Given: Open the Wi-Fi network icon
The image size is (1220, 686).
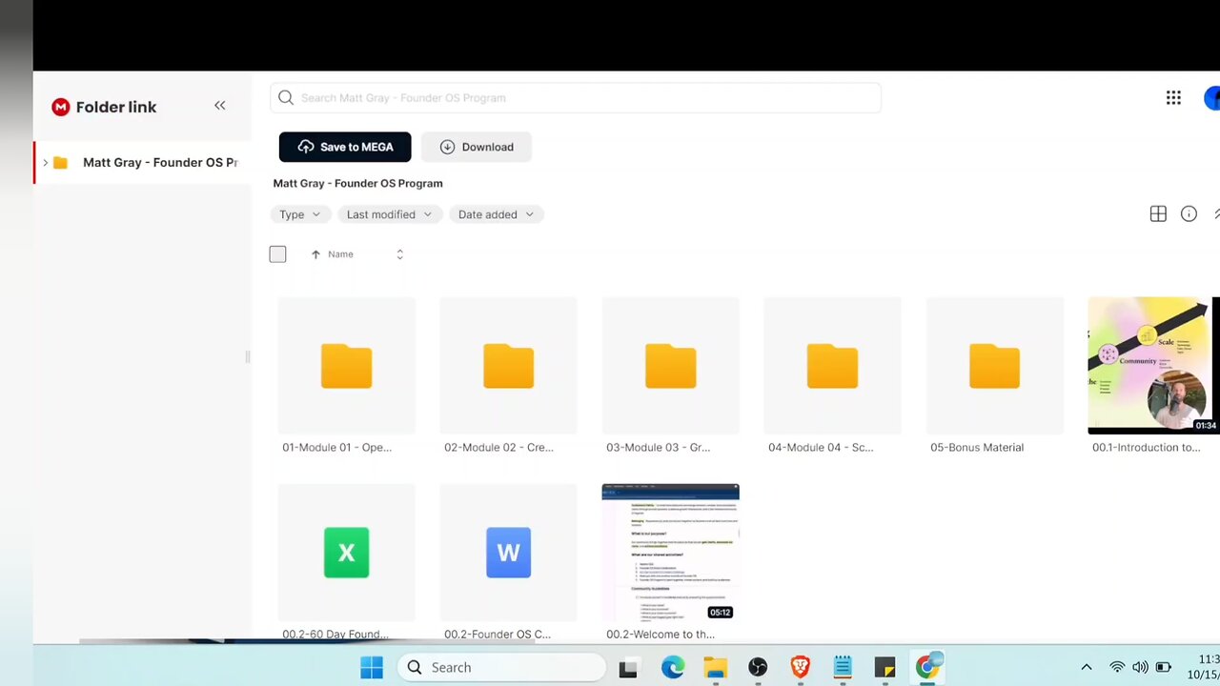Looking at the screenshot, I should tap(1117, 667).
